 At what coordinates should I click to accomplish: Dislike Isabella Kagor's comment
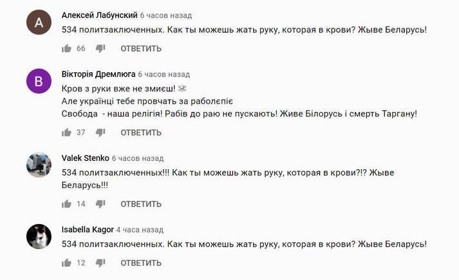(100, 263)
